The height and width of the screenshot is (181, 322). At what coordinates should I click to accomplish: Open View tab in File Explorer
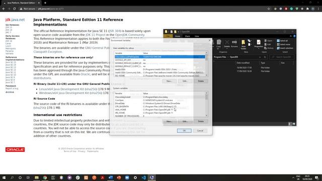tap(197, 36)
